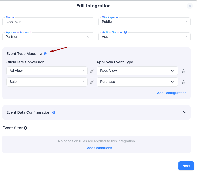Click the Action Source help icon
This screenshot has height=172, width=197.
(x=125, y=32)
